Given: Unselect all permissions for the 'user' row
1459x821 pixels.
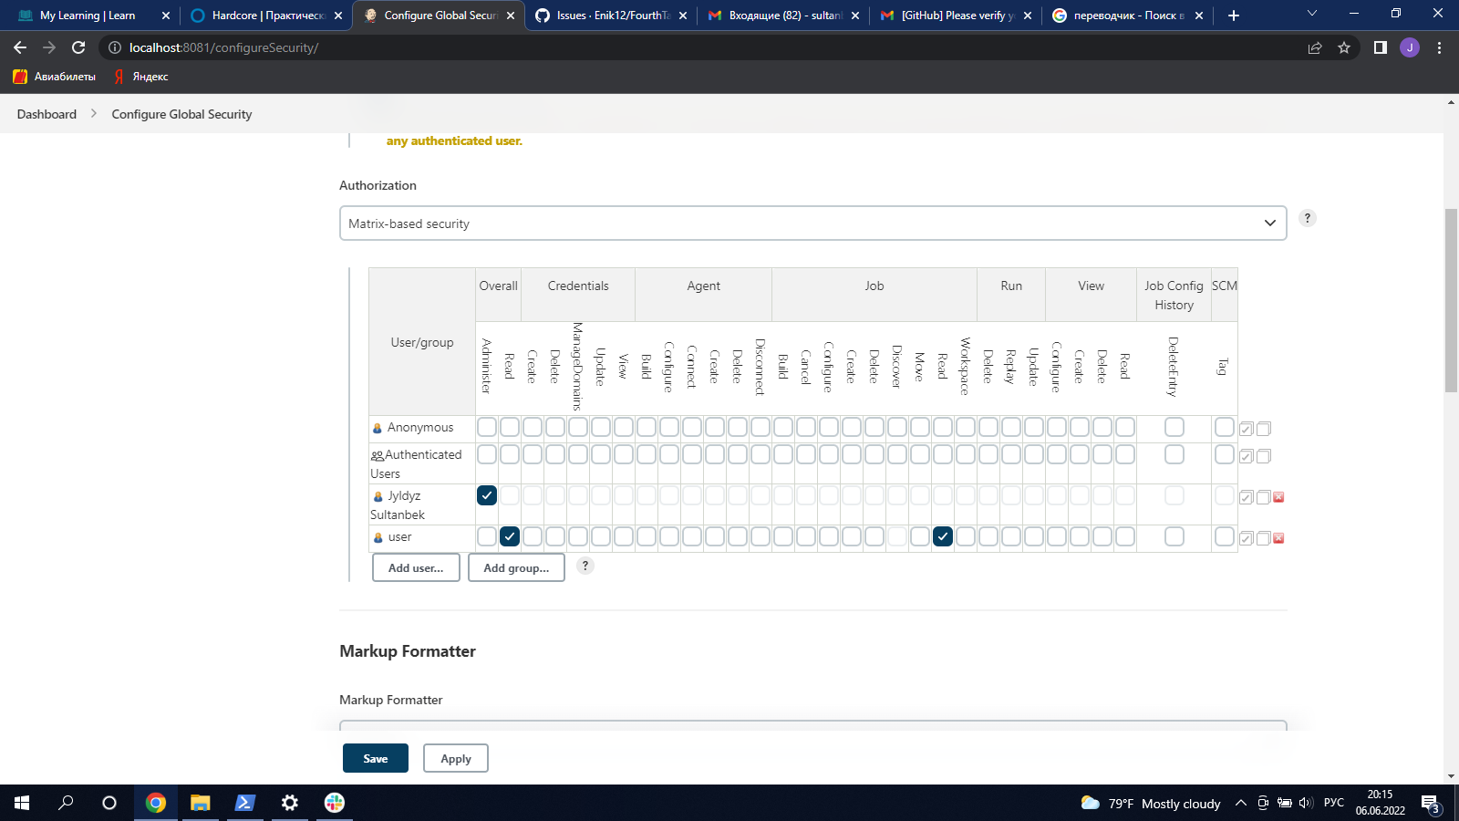Looking at the screenshot, I should [x=1263, y=538].
